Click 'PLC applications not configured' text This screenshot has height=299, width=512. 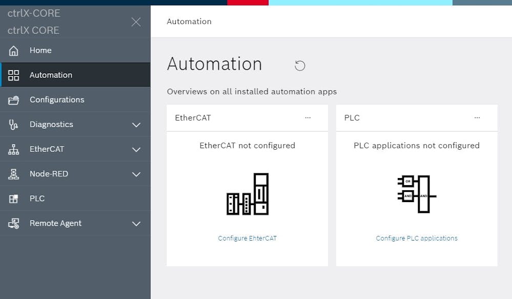pyautogui.click(x=417, y=146)
